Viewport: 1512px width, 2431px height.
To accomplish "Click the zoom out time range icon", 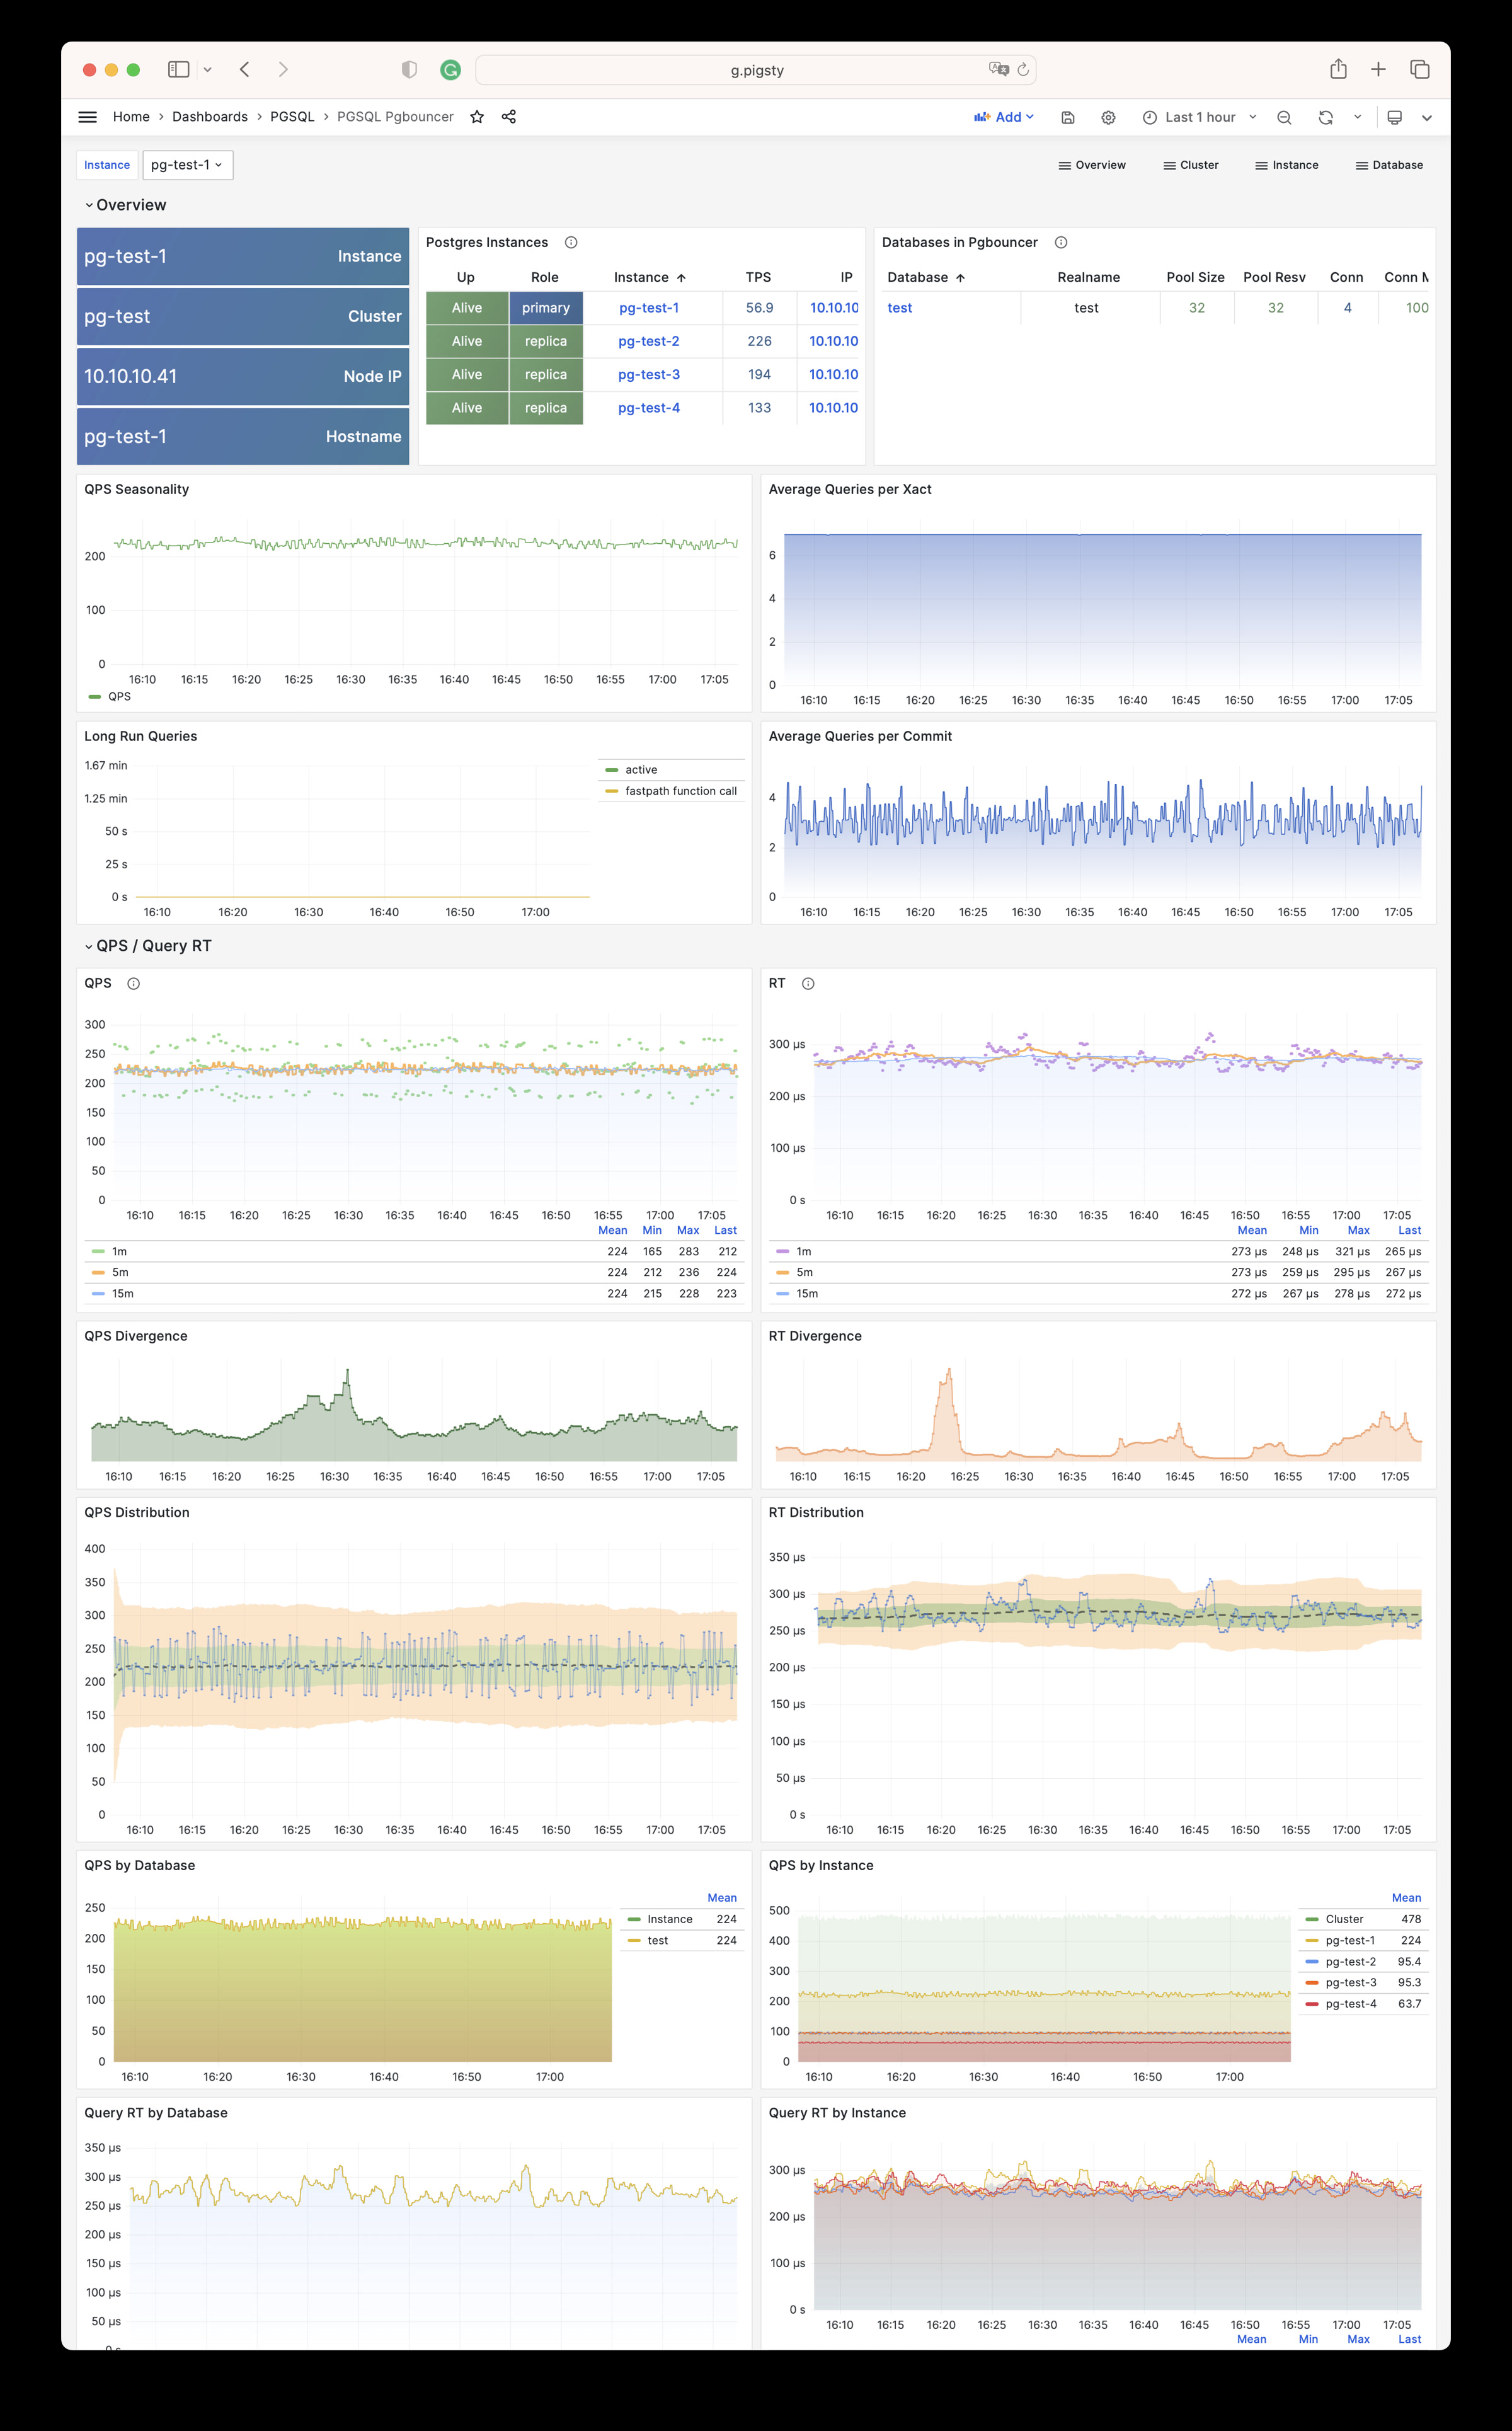I will (x=1284, y=118).
